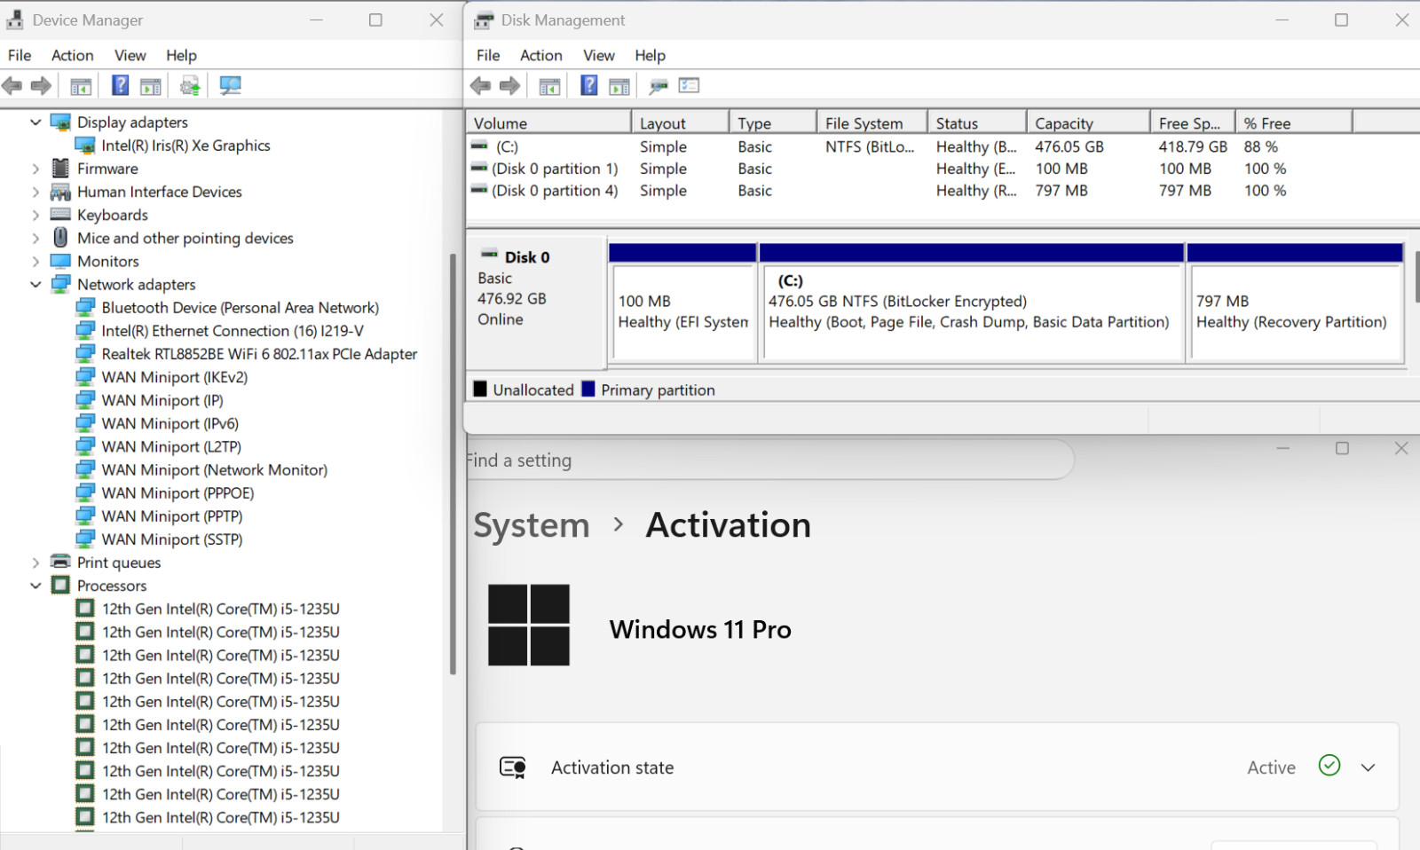The width and height of the screenshot is (1420, 850).
Task: Click the Disk 0 drive icon in graphical view
Action: pyautogui.click(x=489, y=256)
